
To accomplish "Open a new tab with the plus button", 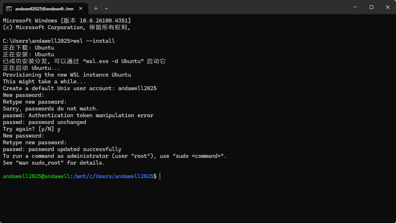I will [96, 9].
